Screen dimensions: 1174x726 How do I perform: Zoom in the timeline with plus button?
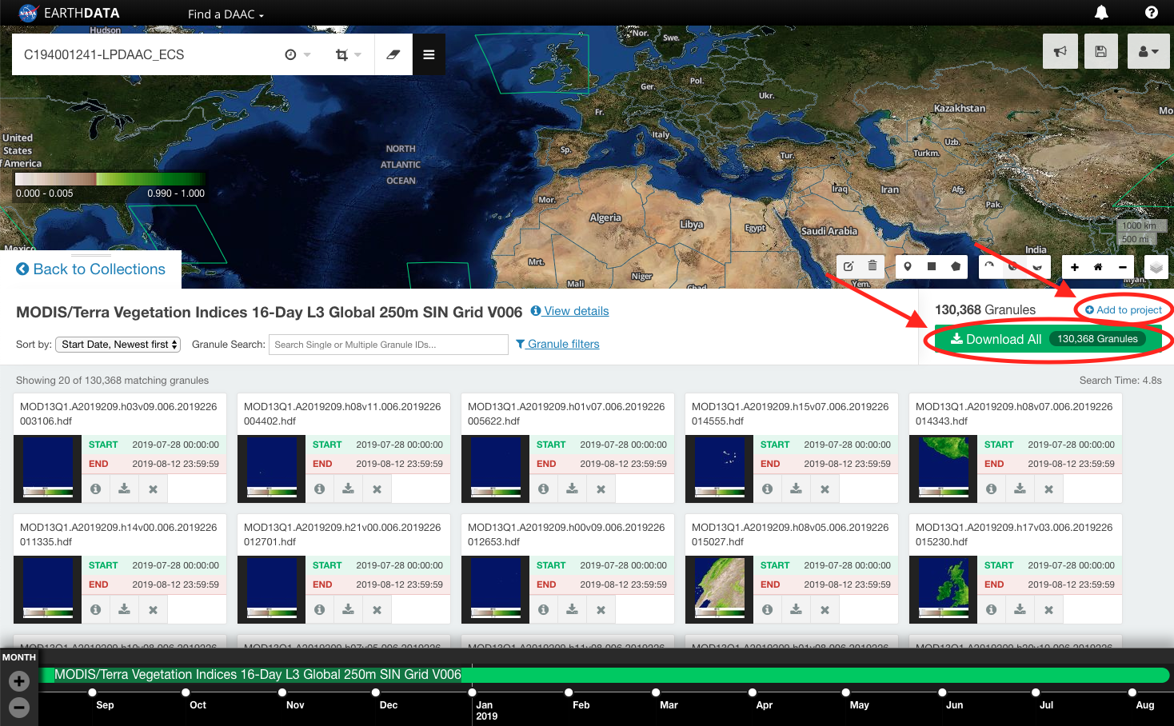[19, 681]
